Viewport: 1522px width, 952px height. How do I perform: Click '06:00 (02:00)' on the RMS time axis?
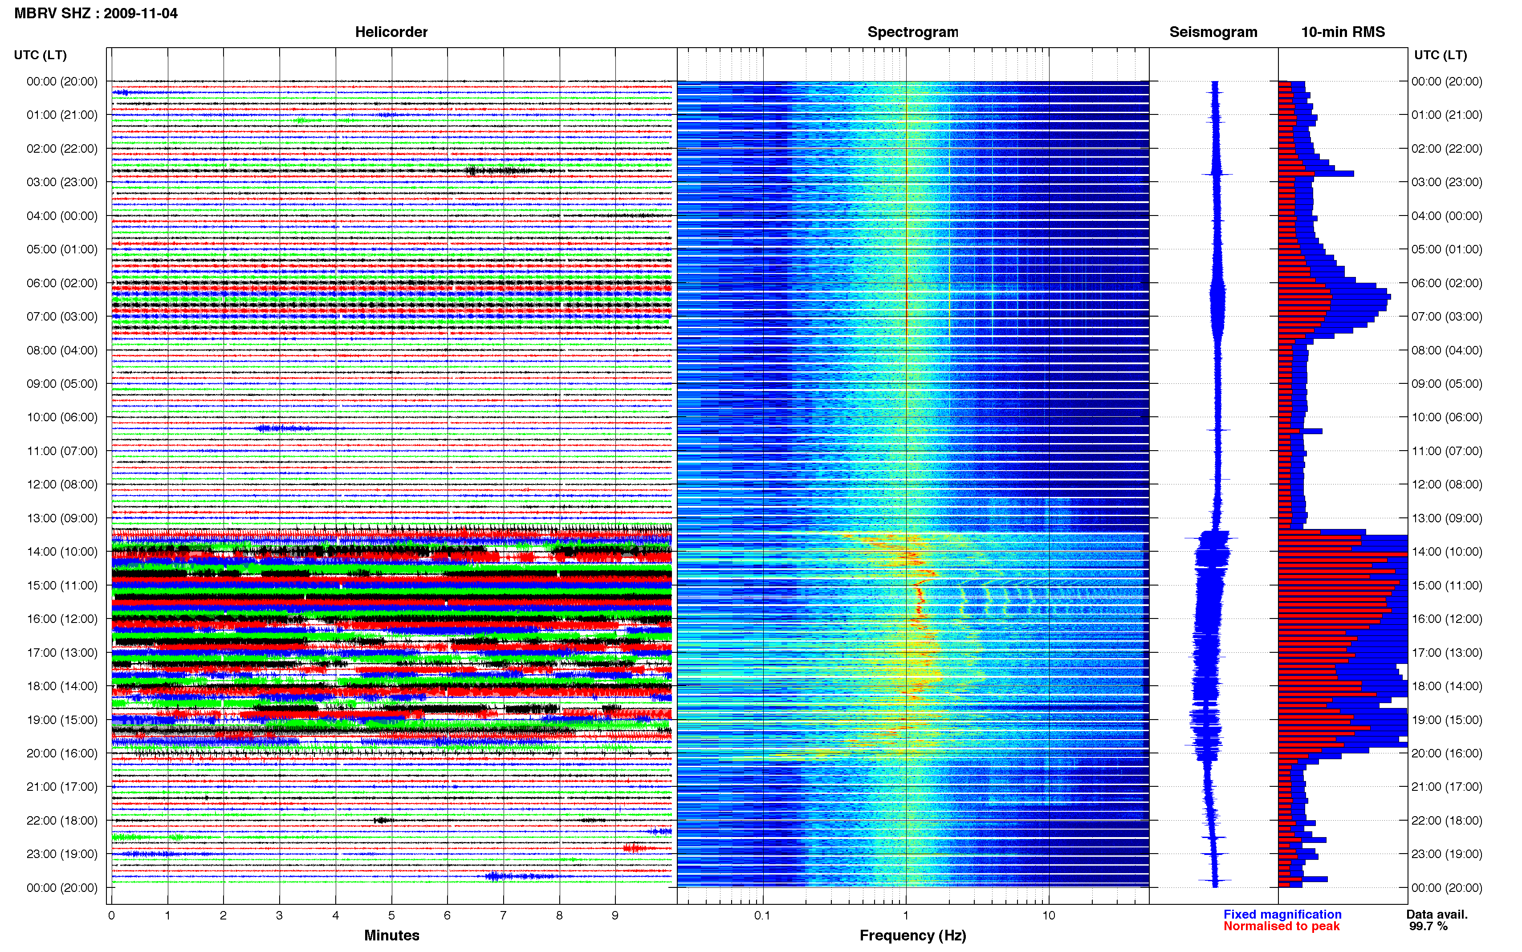click(1446, 283)
